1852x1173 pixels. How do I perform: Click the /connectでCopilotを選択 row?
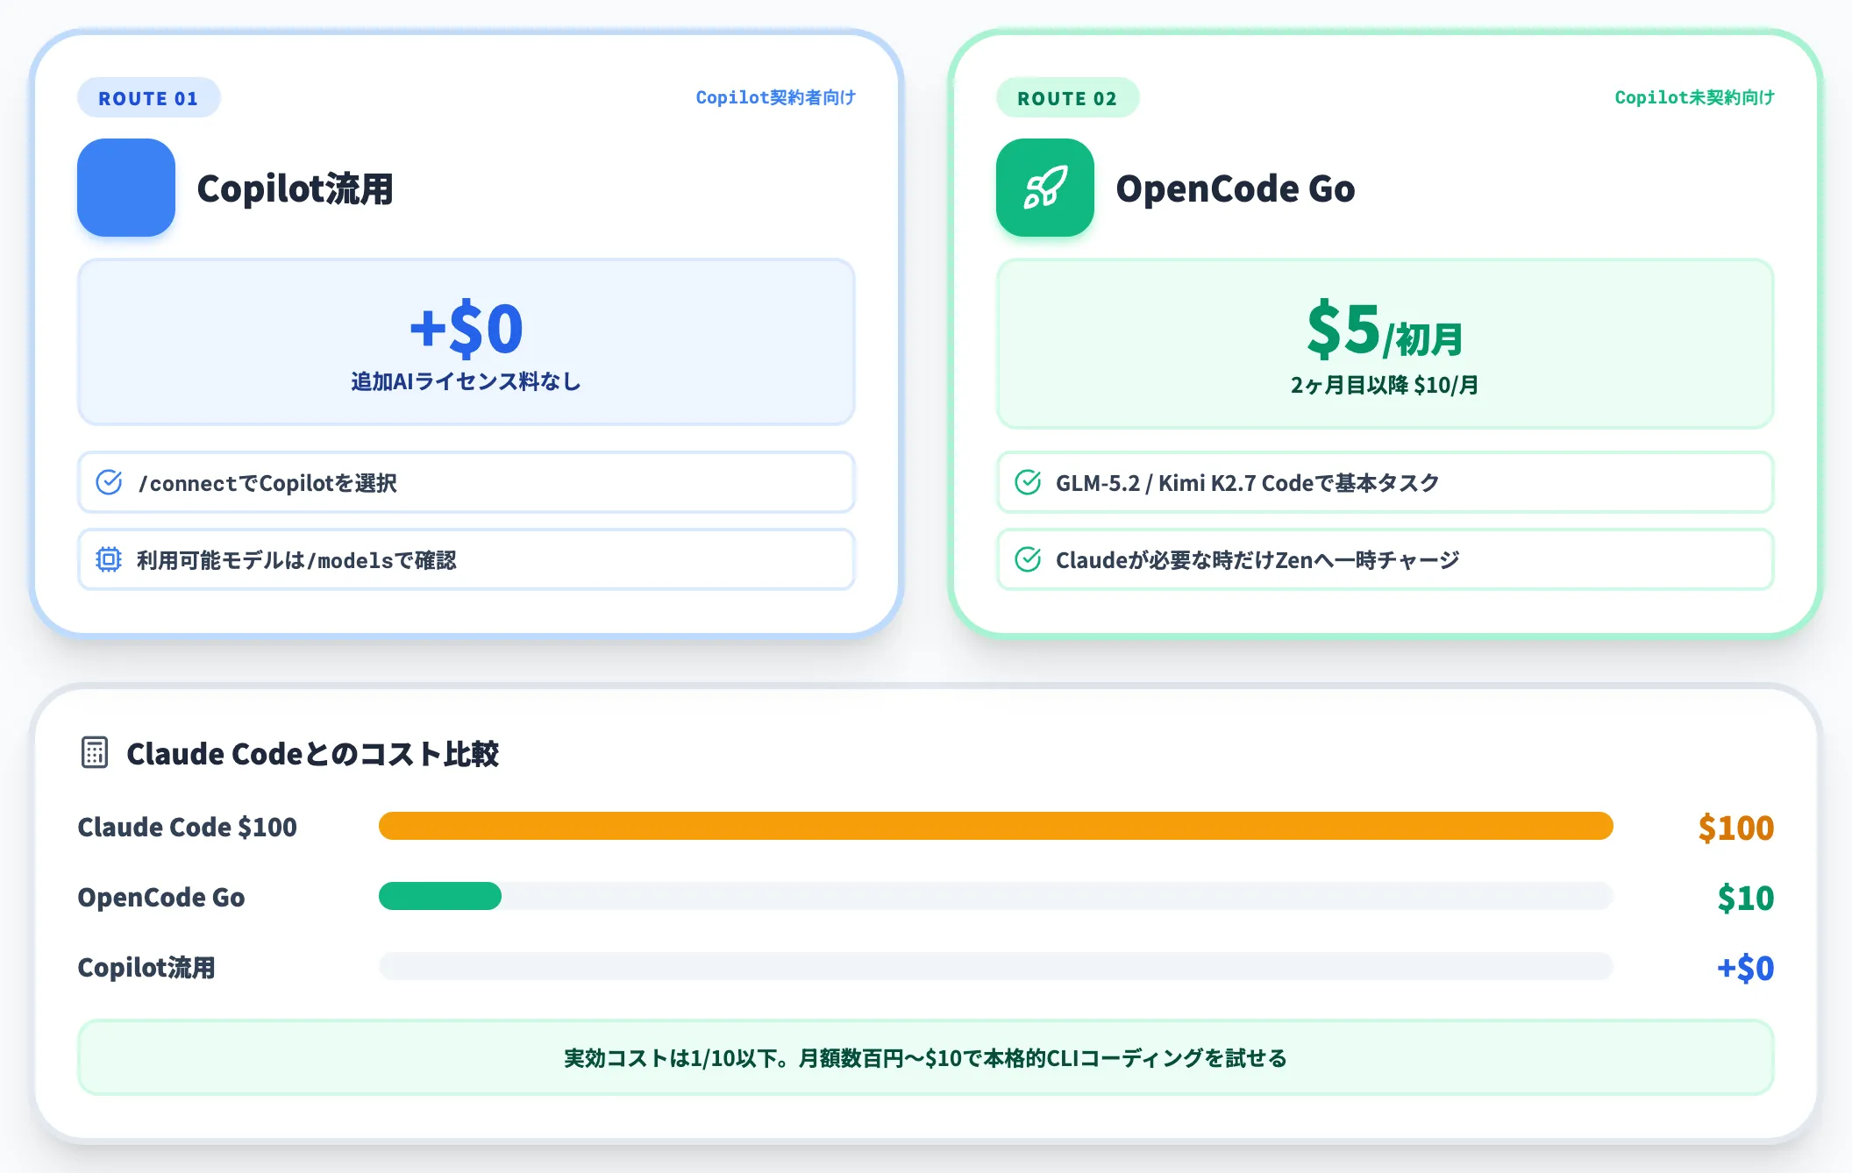click(x=467, y=482)
